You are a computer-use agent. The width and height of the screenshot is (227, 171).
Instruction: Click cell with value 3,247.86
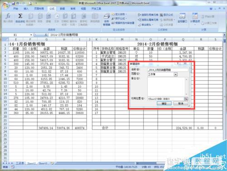pos(183,53)
